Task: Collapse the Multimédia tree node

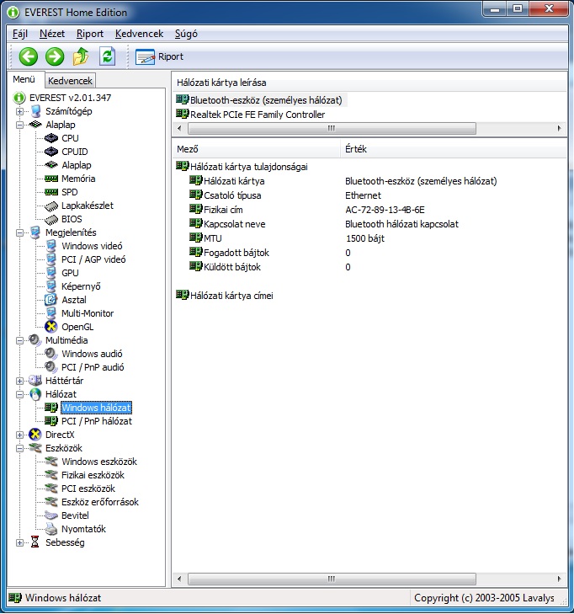Action: click(x=19, y=340)
